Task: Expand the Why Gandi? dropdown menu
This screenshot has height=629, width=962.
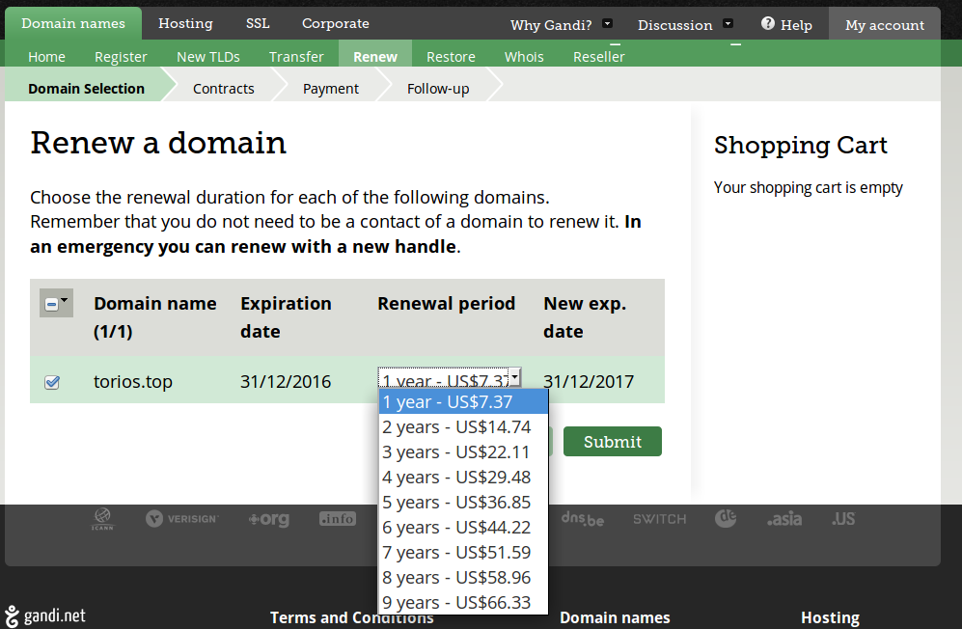Action: point(562,25)
